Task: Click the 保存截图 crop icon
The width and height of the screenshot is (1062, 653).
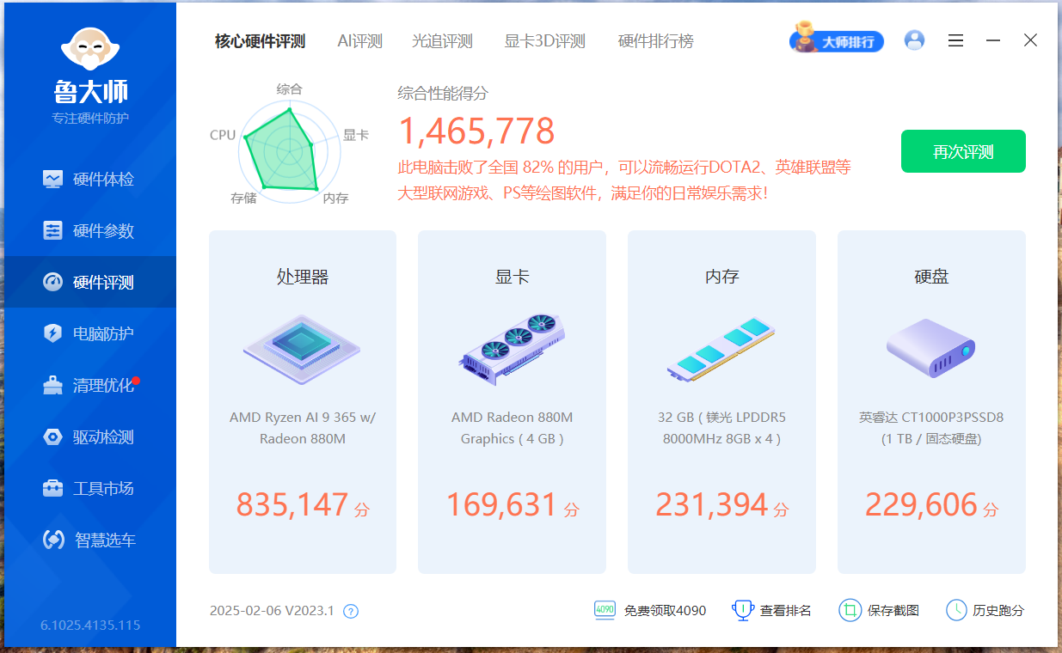Action: (850, 610)
